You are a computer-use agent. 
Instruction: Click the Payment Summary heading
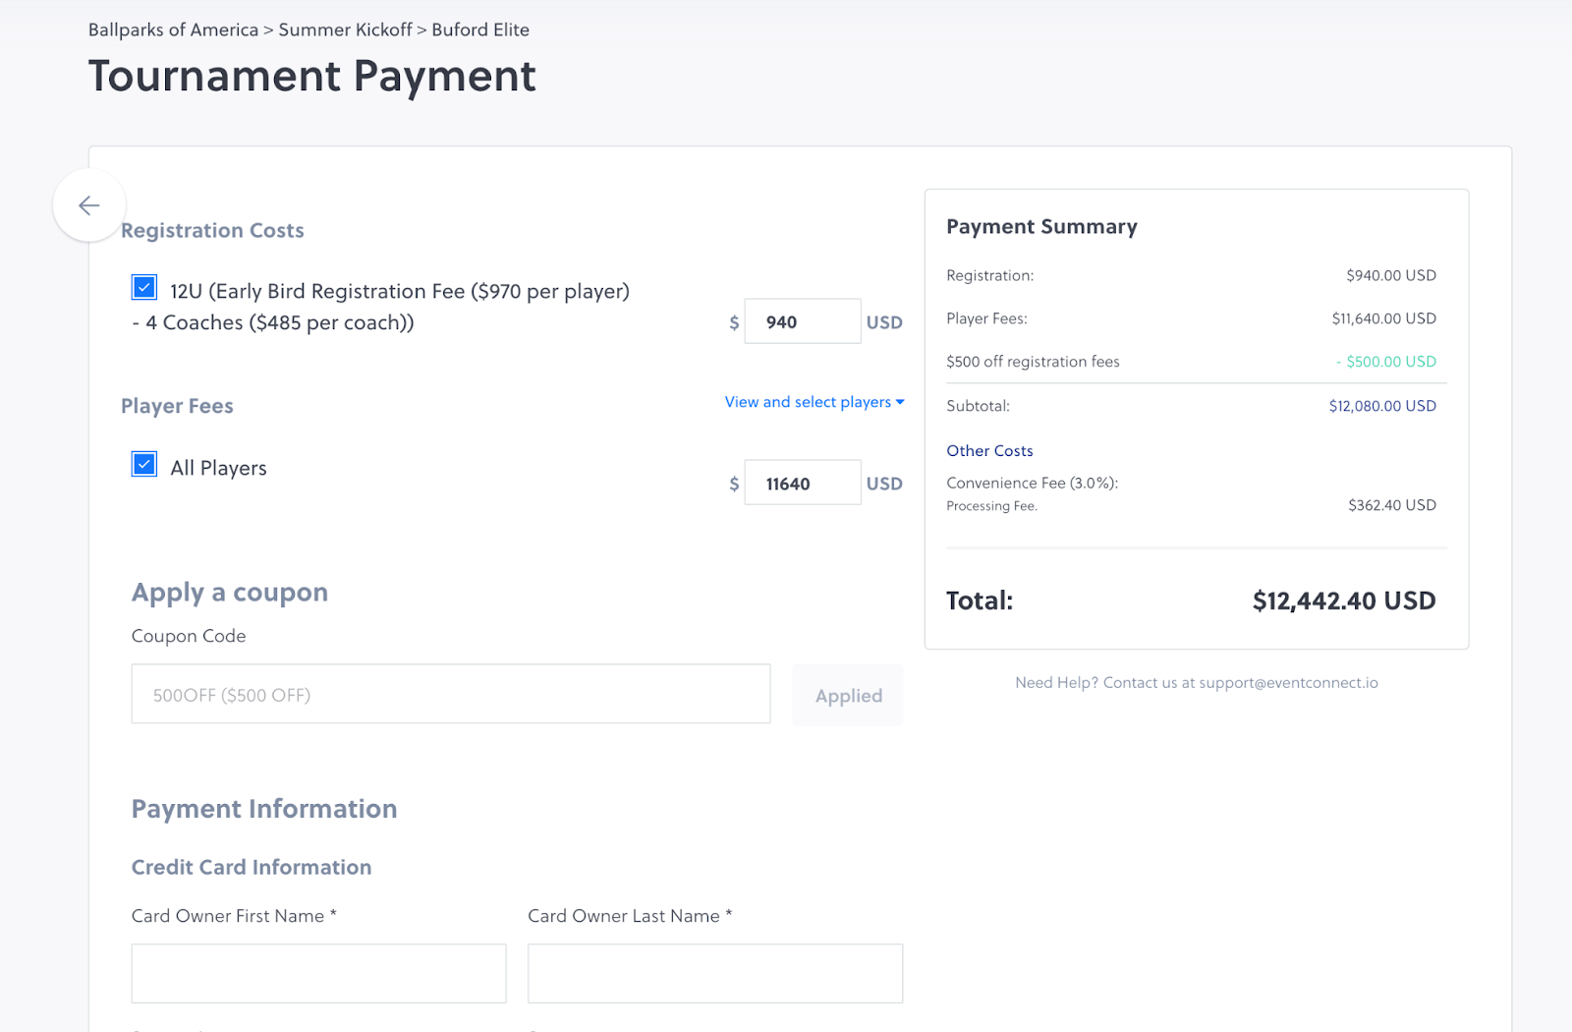click(1041, 227)
